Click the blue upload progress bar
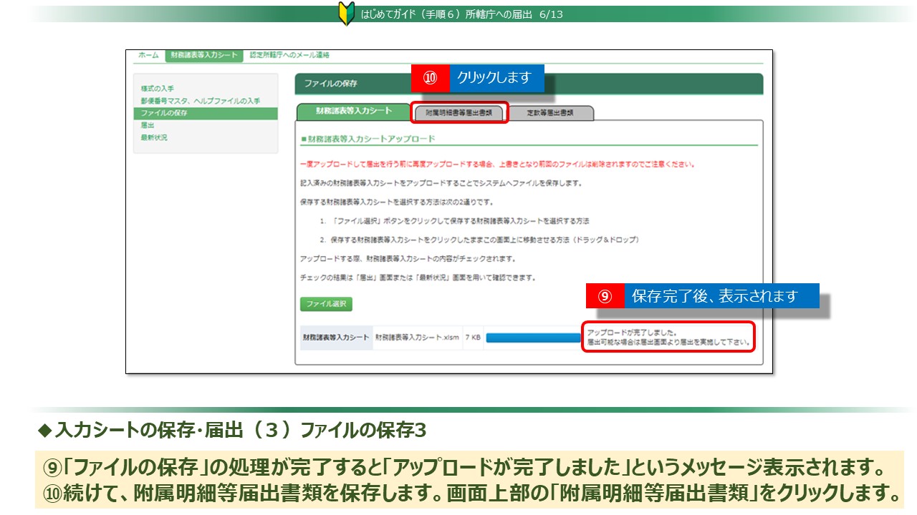 533,338
